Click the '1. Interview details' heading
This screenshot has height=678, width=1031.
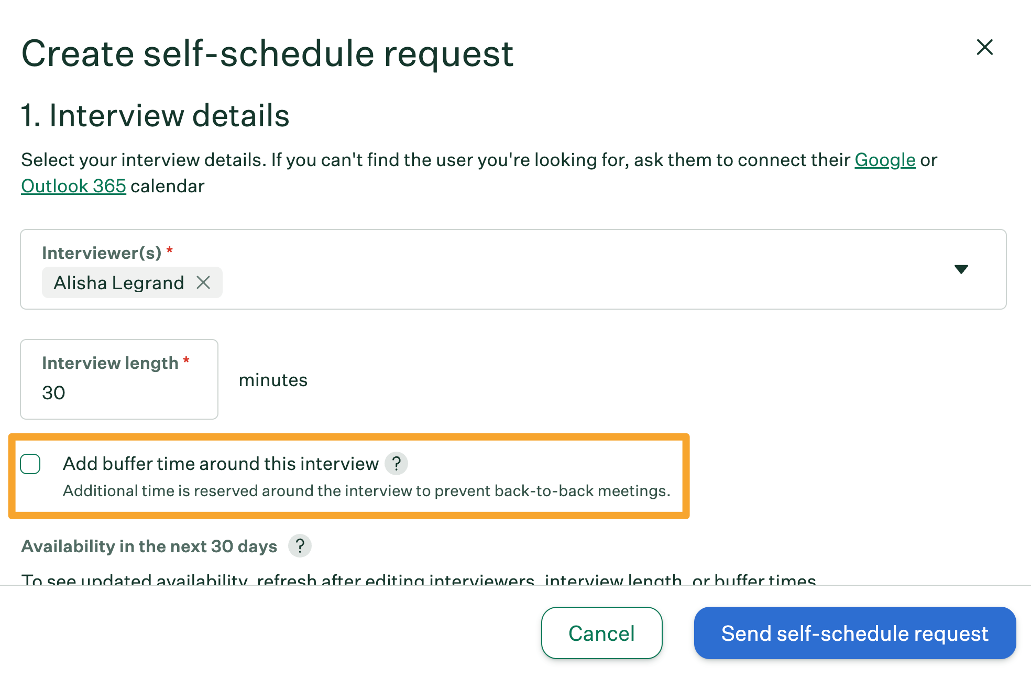pyautogui.click(x=155, y=116)
